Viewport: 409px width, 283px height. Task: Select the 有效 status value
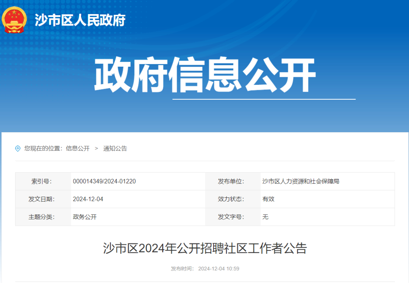[268, 199]
